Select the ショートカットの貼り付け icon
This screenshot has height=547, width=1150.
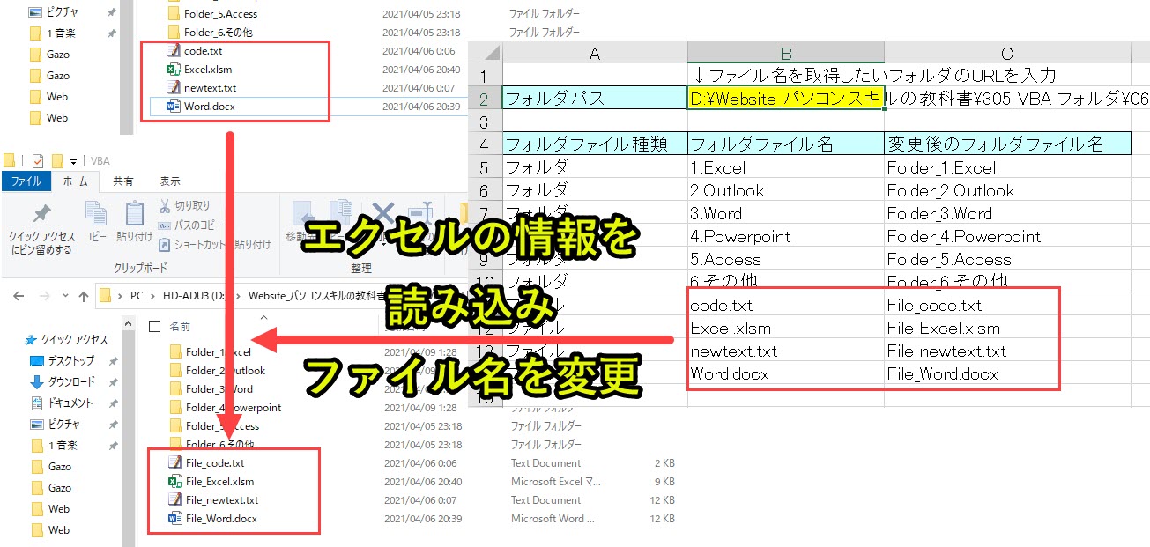pos(162,244)
